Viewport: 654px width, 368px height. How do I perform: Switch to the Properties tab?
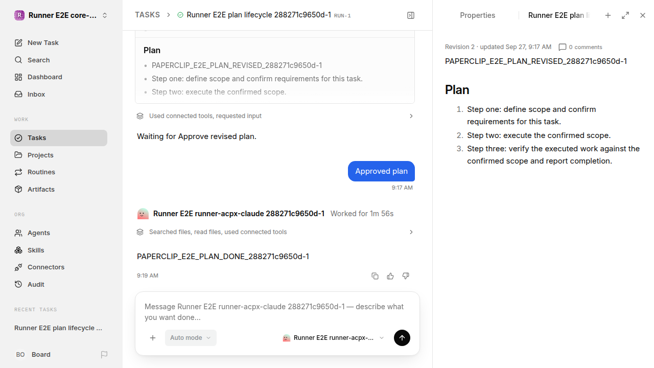click(478, 15)
